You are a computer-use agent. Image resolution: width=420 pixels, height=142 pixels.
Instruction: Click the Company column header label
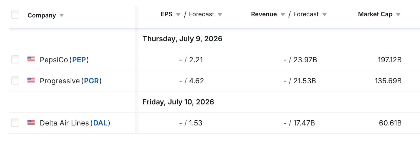pos(42,15)
